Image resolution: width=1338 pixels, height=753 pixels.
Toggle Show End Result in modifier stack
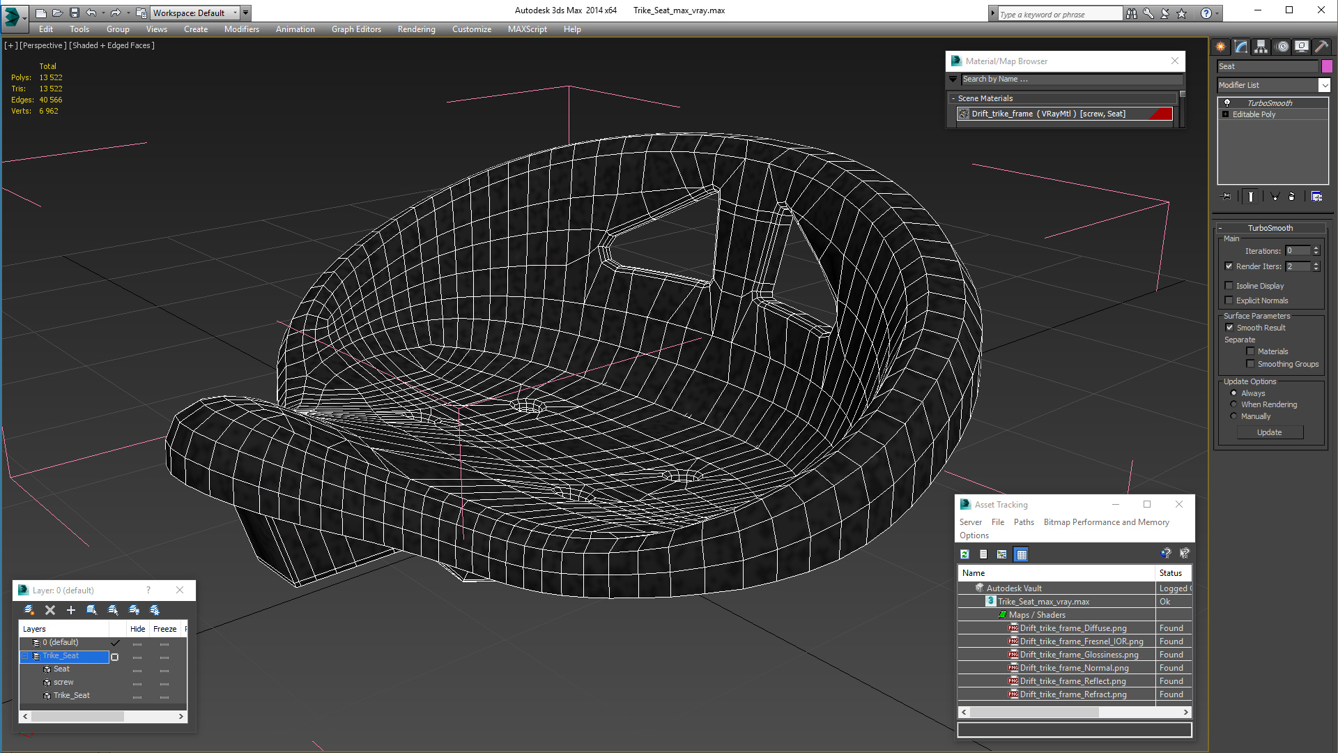[1251, 197]
